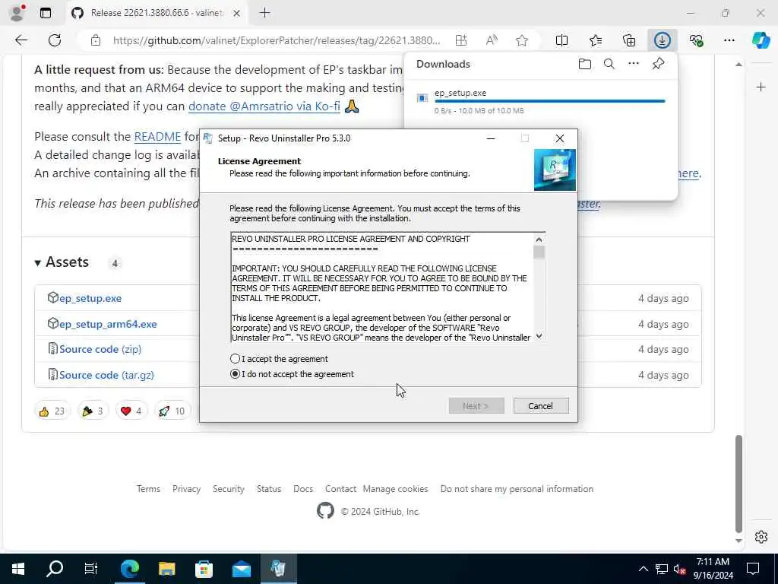Screen dimensions: 778x584
Task: Click the GitHub logo in footer
Action: [x=325, y=510]
